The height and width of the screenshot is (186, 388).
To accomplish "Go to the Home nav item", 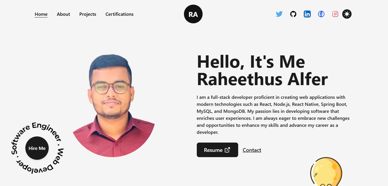I will coord(41,14).
